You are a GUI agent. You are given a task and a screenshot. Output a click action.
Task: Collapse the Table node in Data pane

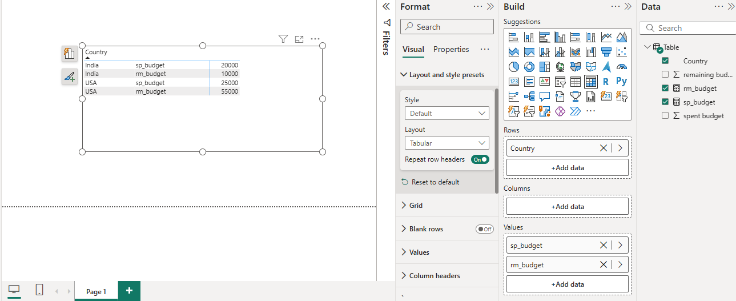647,47
